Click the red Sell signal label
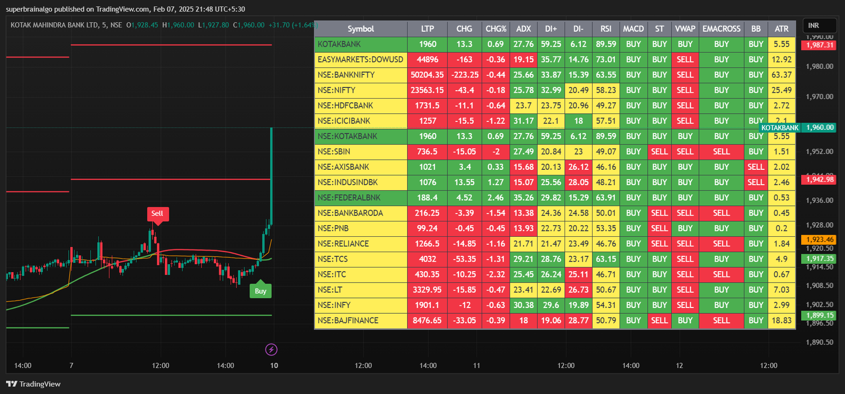This screenshot has width=845, height=394. click(157, 214)
